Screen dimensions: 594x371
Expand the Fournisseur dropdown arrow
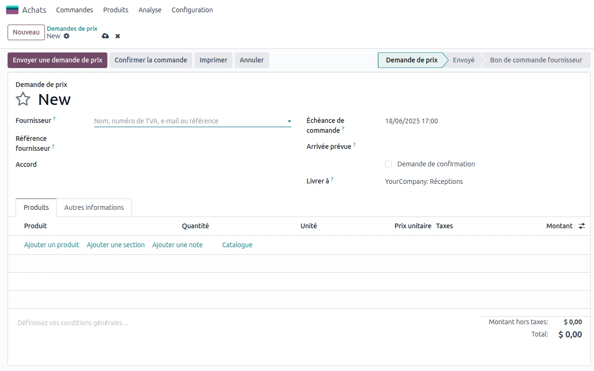[289, 121]
